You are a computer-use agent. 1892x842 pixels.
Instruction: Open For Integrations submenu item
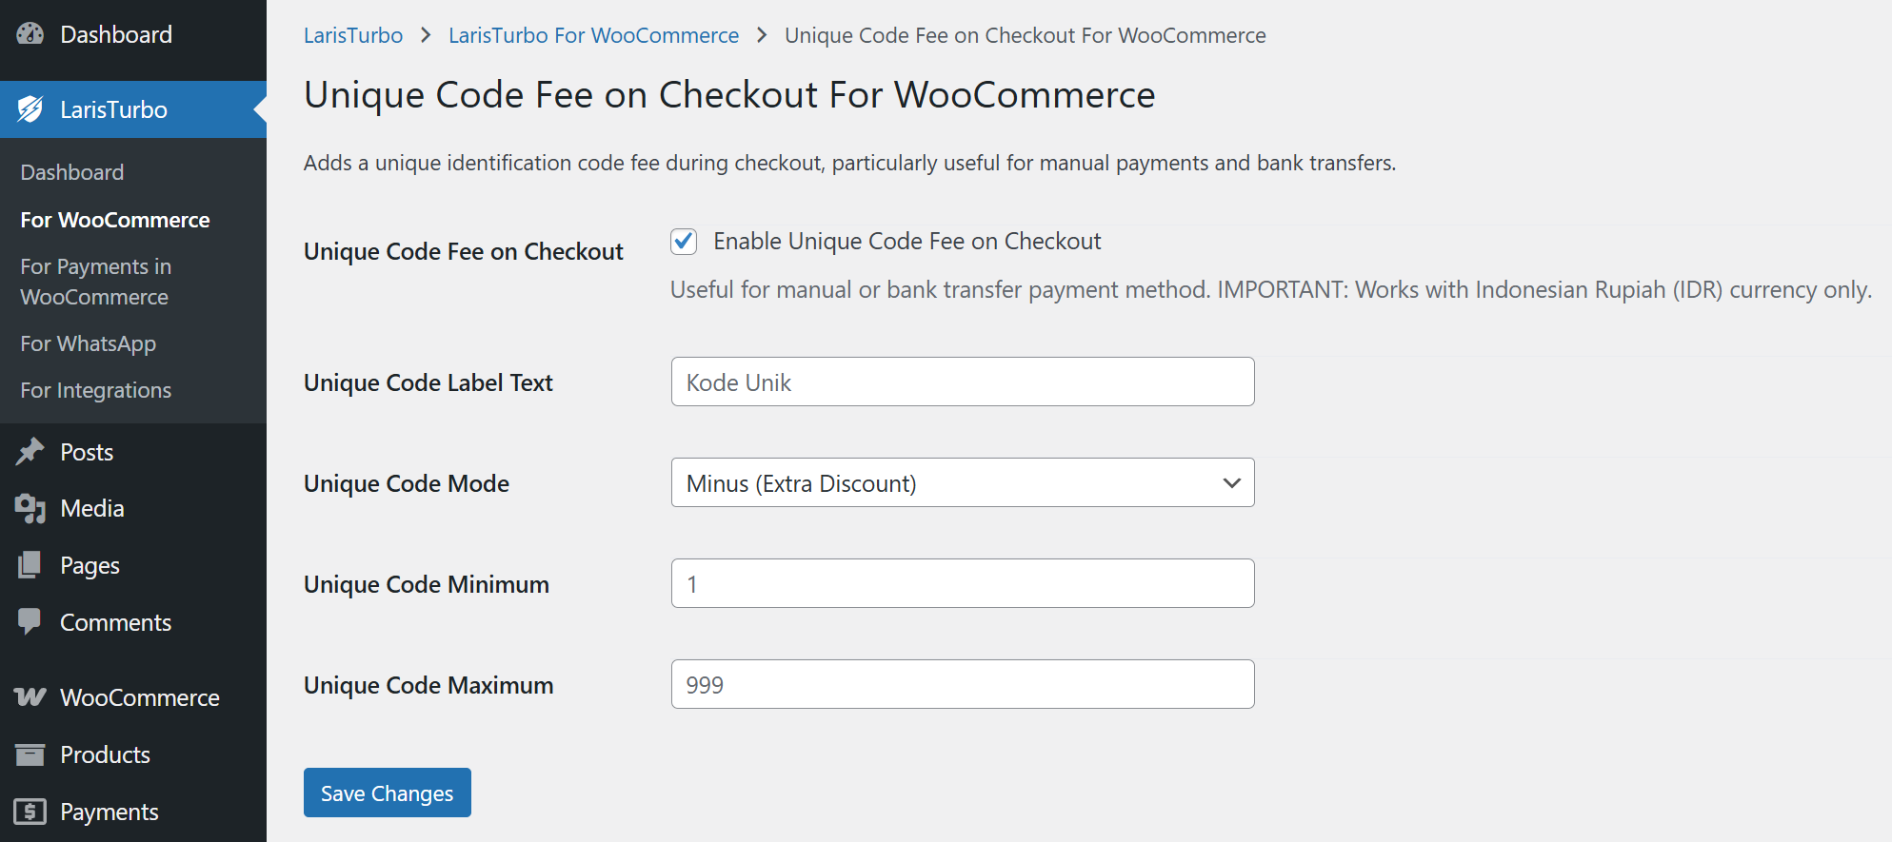tap(96, 390)
